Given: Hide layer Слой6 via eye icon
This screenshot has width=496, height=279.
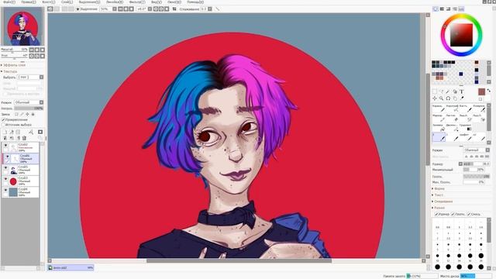Looking at the screenshot, I should point(7,157).
